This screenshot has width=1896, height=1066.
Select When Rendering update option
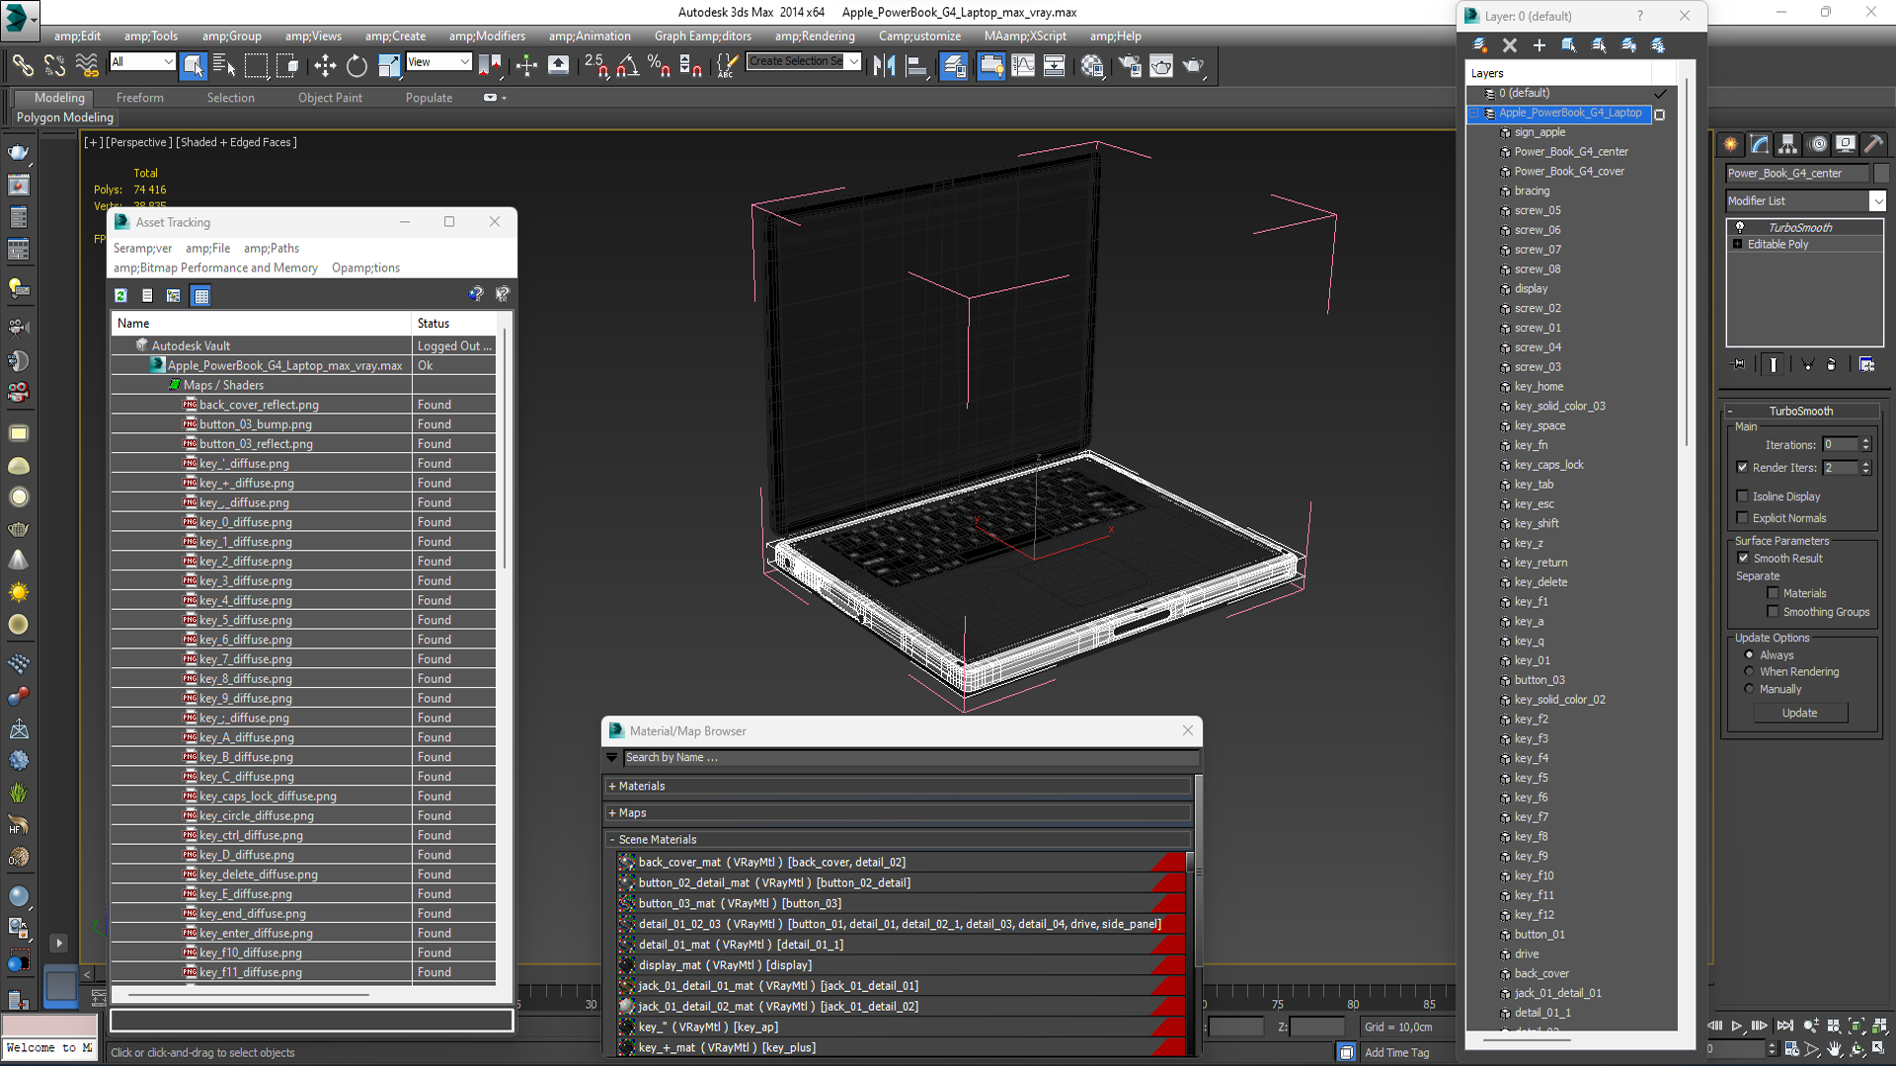click(x=1749, y=672)
